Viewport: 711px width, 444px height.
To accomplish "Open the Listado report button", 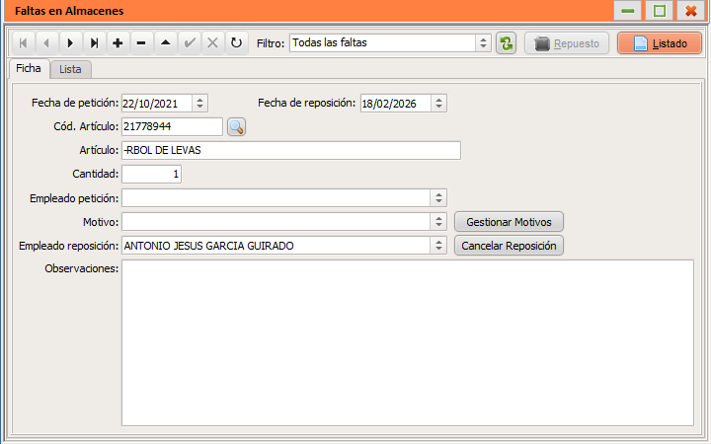I will click(x=660, y=43).
